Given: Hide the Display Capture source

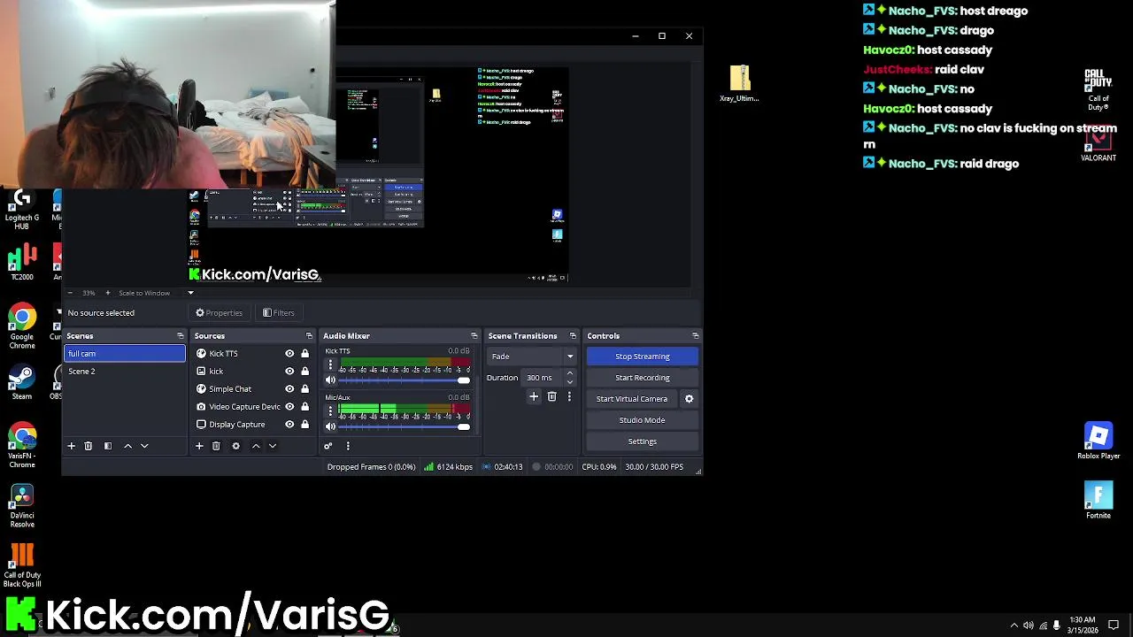Looking at the screenshot, I should pos(289,425).
